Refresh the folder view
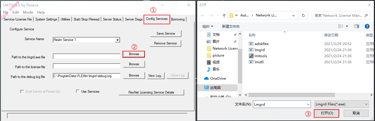Image resolution: width=375 pixels, height=121 pixels. (x=303, y=15)
